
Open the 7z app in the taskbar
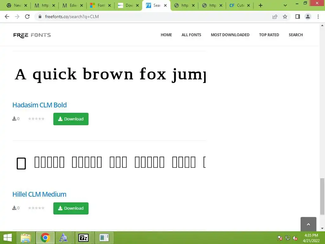[x=83, y=238]
